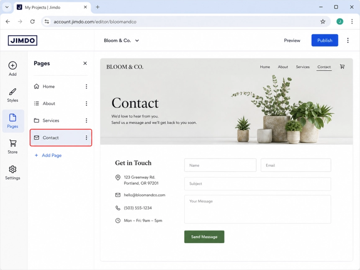
Task: Click the browser address bar URL
Action: pos(95,22)
